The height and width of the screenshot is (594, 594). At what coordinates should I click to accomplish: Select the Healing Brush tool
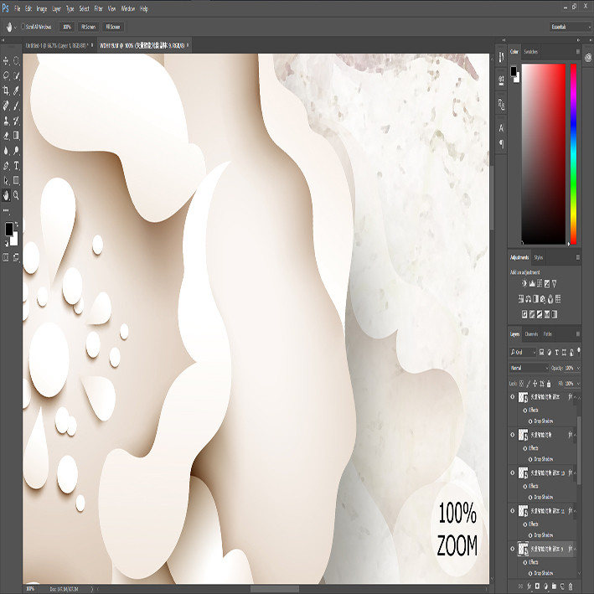[6, 106]
